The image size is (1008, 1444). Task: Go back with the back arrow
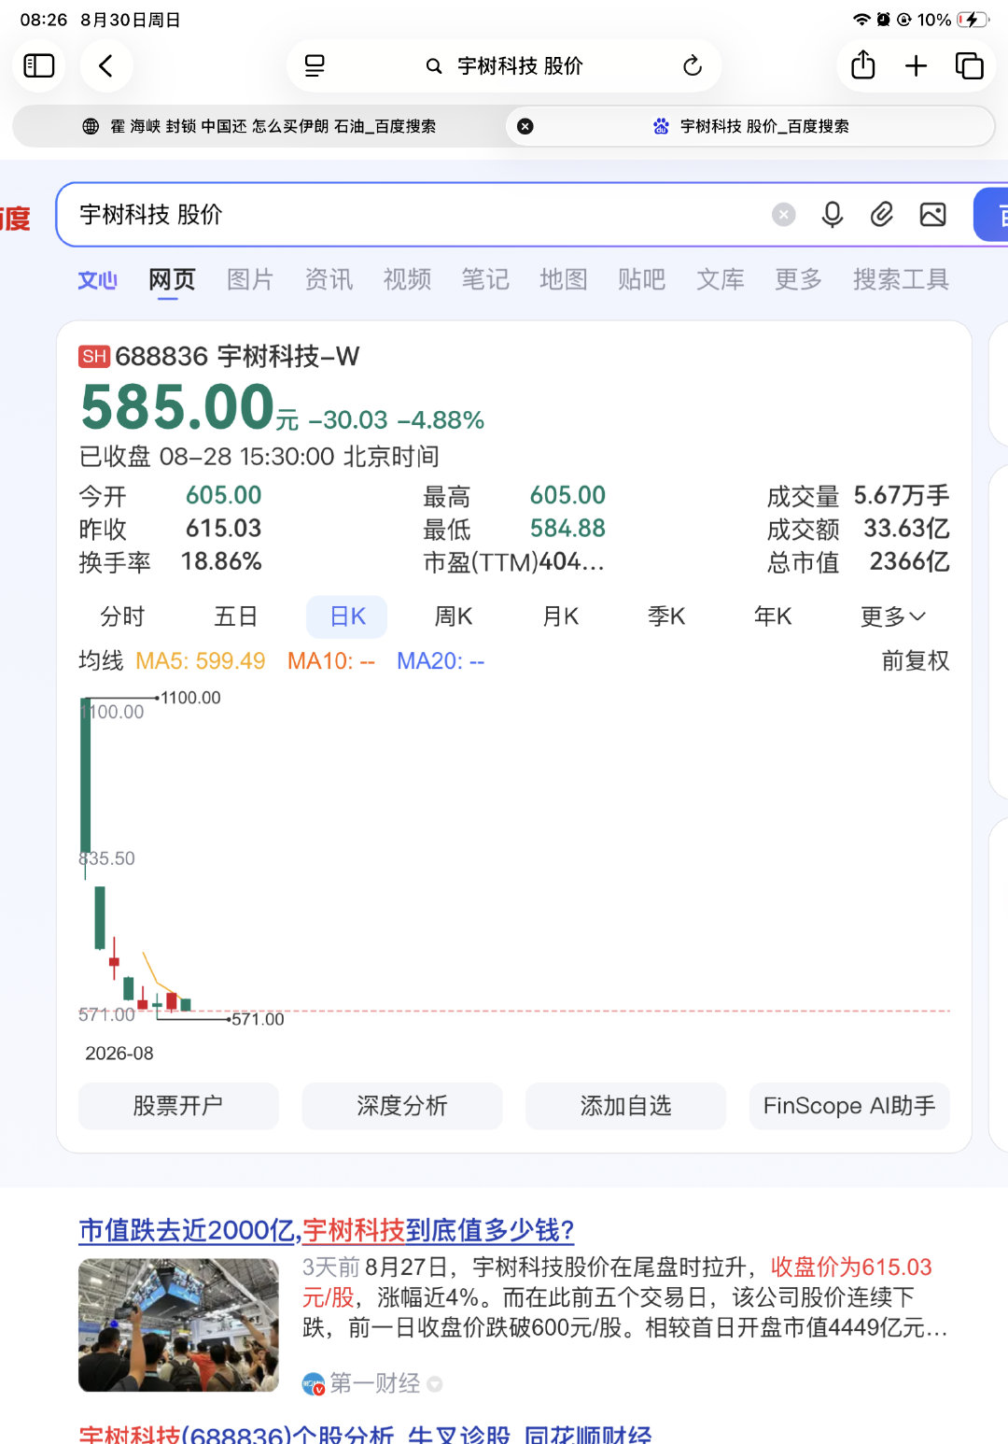(x=105, y=65)
